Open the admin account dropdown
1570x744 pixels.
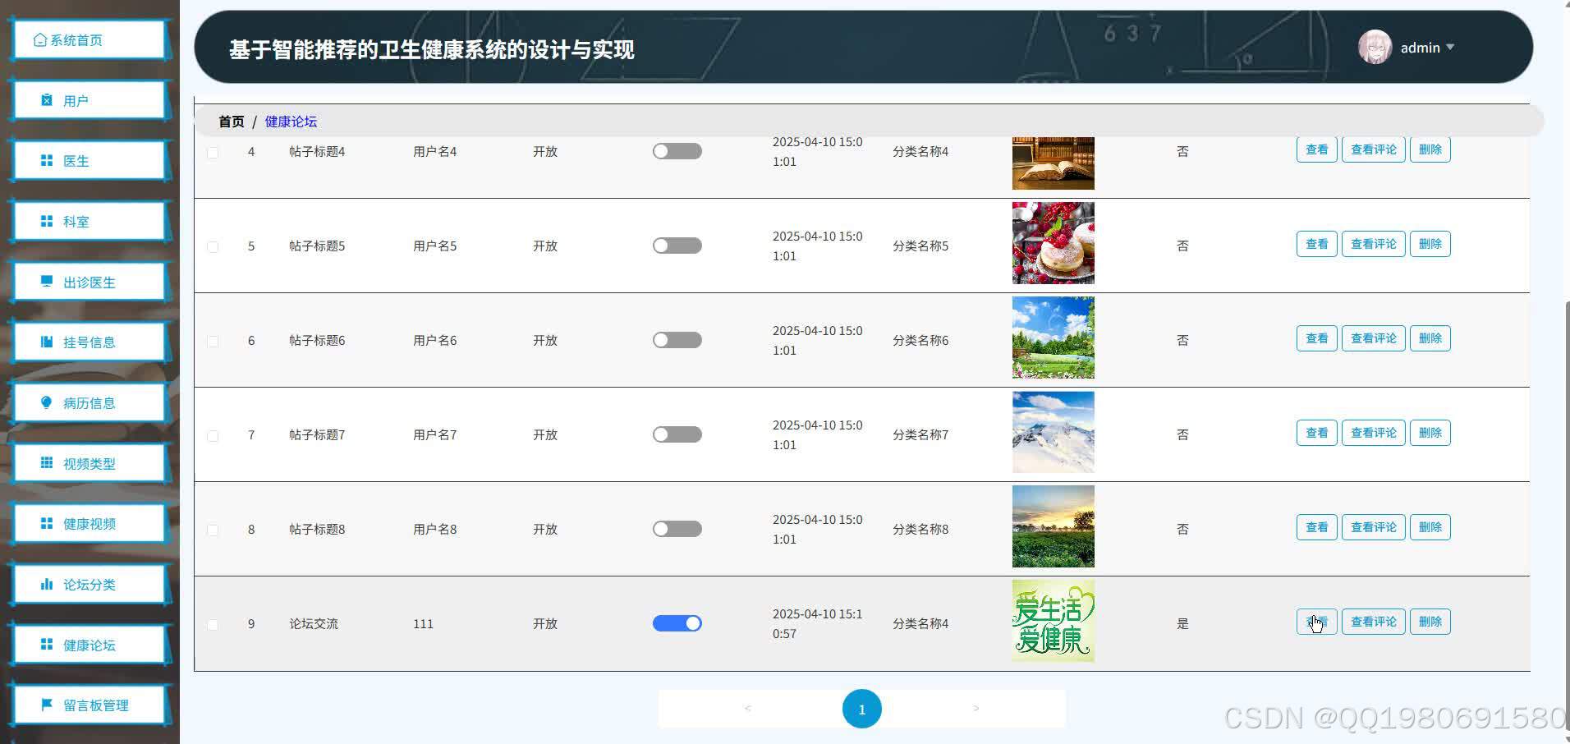(x=1426, y=47)
